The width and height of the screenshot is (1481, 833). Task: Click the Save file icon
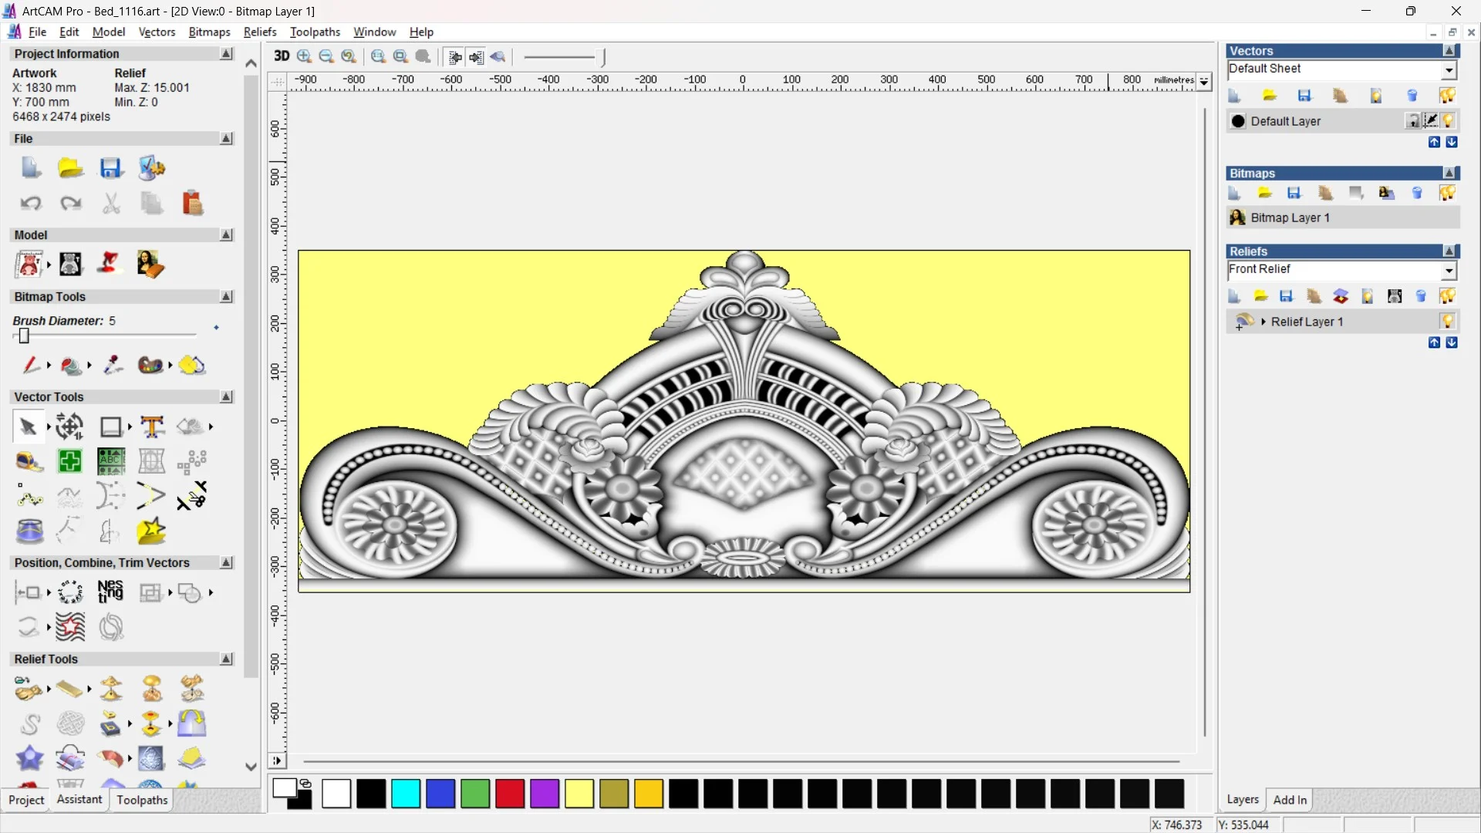[110, 168]
